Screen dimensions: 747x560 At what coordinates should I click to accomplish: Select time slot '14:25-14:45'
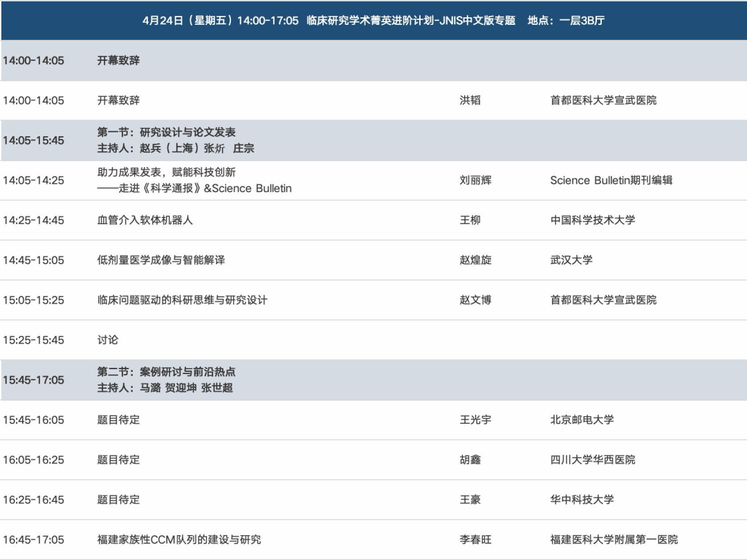(x=33, y=220)
